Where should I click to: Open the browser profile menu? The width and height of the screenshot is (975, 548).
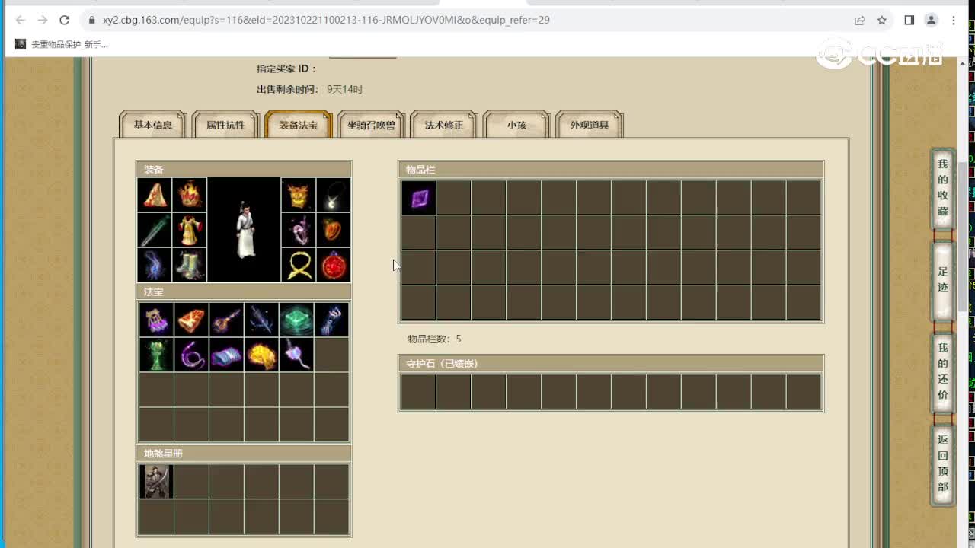[x=931, y=21]
